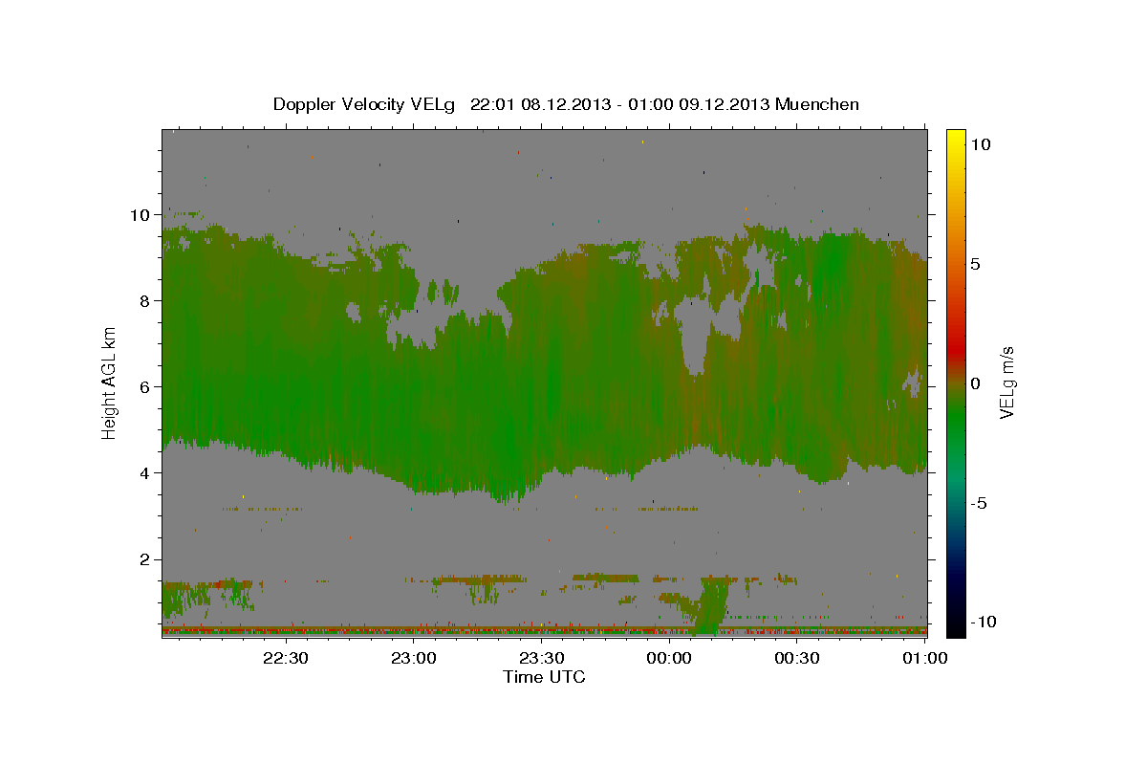
Task: Click the colorbar tick label '-10' at bottom
Action: pos(982,622)
